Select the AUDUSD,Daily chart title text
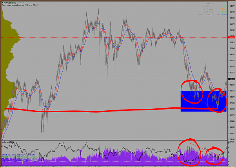The height and width of the screenshot is (168, 236). tap(10, 3)
